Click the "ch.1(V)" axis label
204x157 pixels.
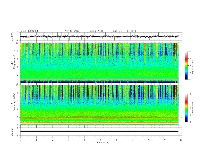[x=12, y=36]
